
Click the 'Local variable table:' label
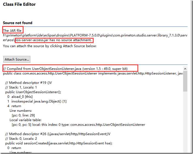coord(25,120)
